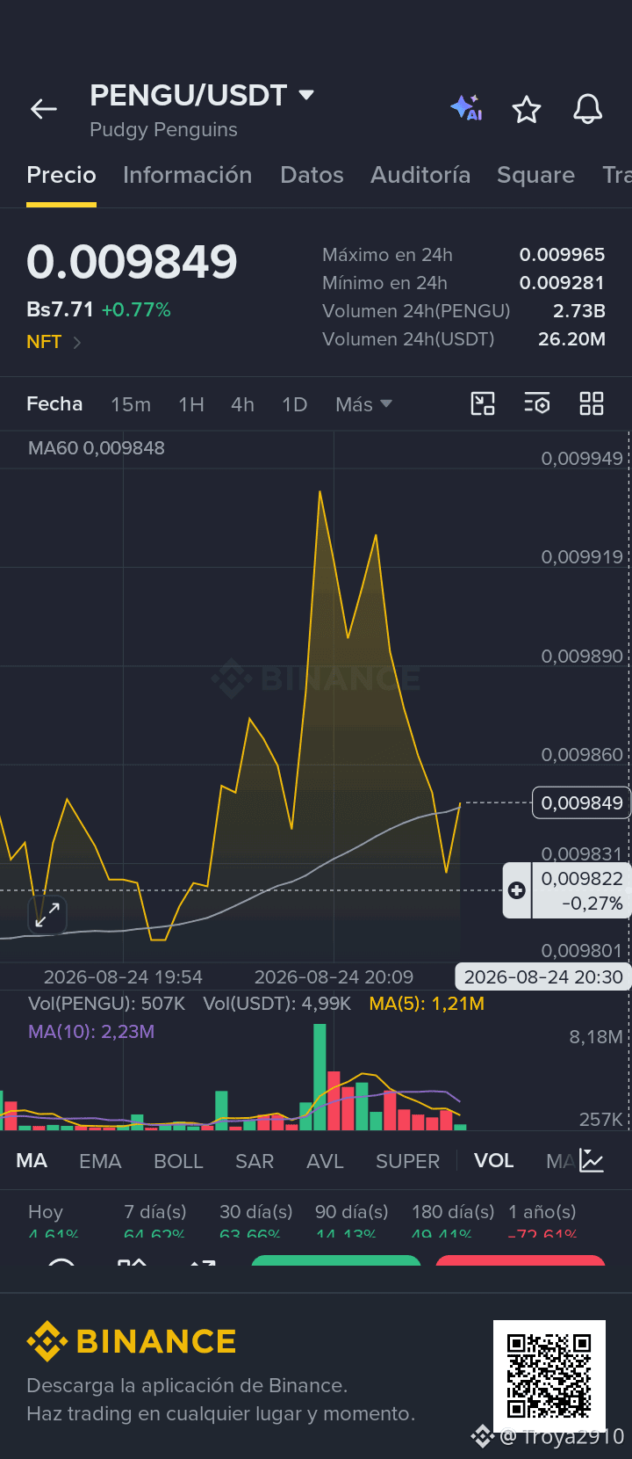
Task: Select the Fecha line chart interval
Action: 54,403
